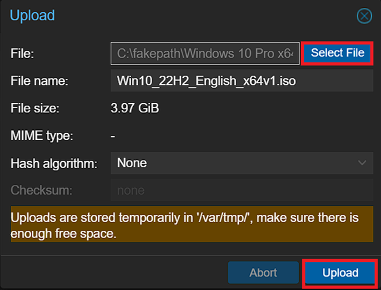Image resolution: width=381 pixels, height=290 pixels.
Task: Click the "MIME type:" label
Action: [x=42, y=136]
